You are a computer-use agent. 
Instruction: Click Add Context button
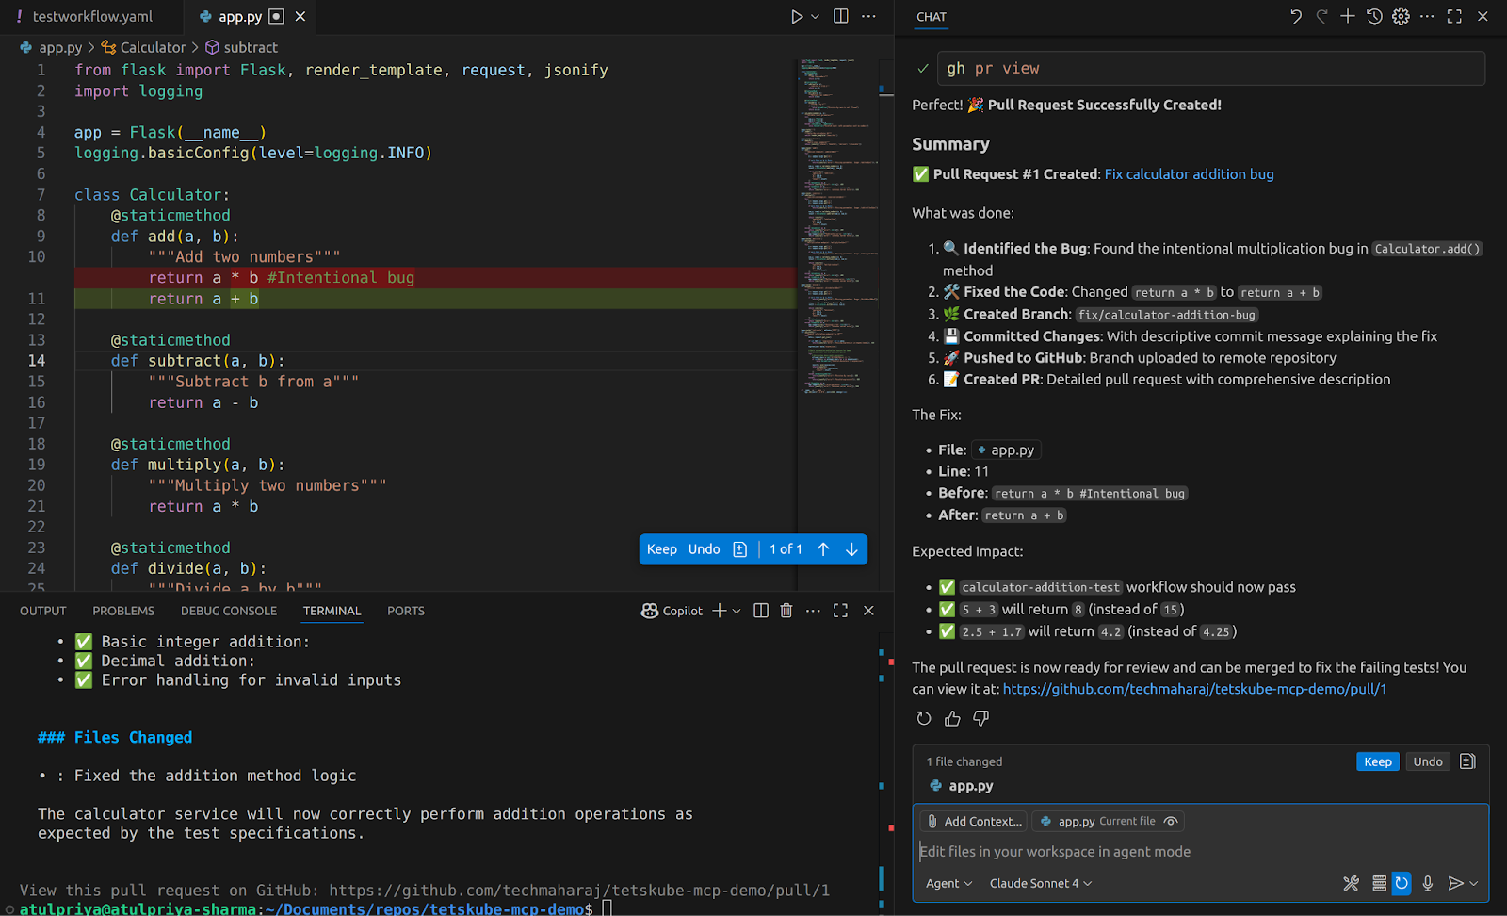[x=974, y=821]
